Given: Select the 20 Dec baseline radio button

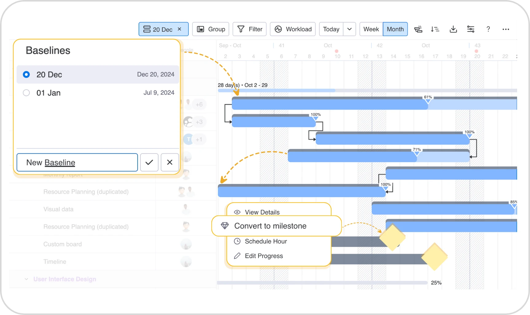Looking at the screenshot, I should click(26, 74).
